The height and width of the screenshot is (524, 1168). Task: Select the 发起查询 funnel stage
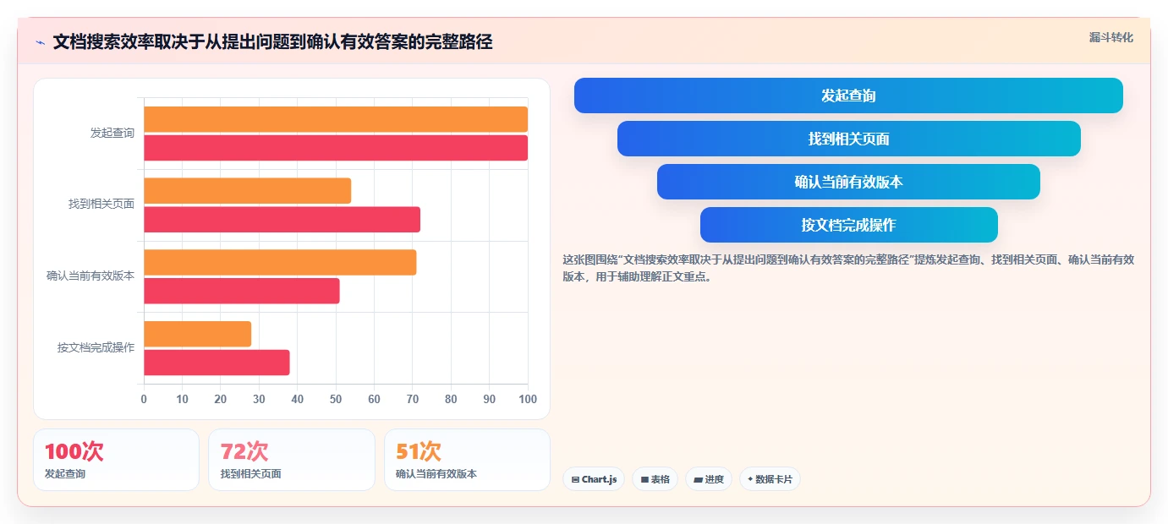coord(848,96)
